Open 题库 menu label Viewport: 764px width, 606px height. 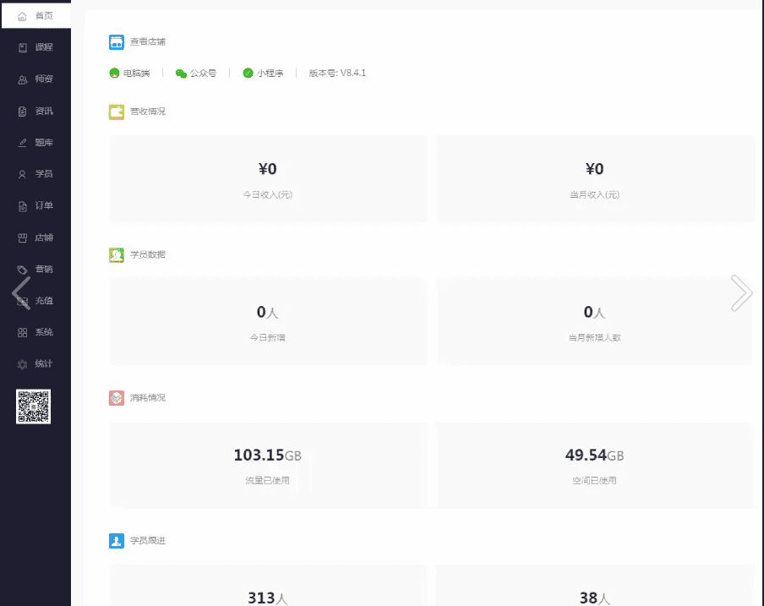[44, 143]
